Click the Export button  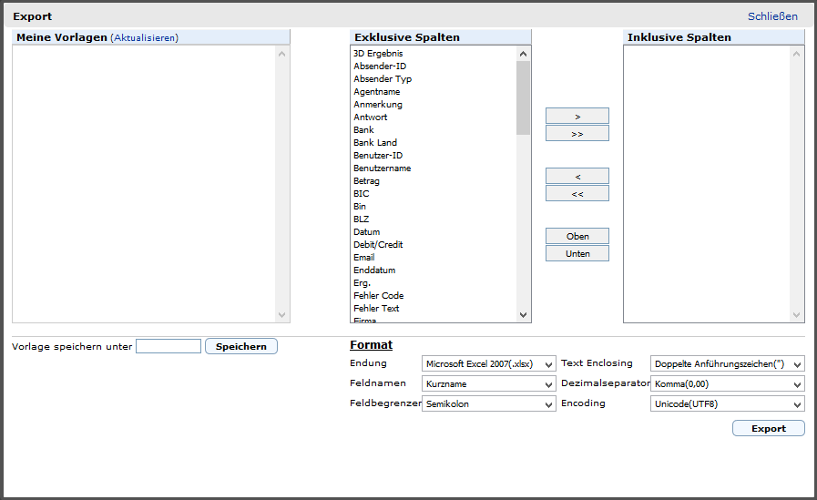[768, 429]
